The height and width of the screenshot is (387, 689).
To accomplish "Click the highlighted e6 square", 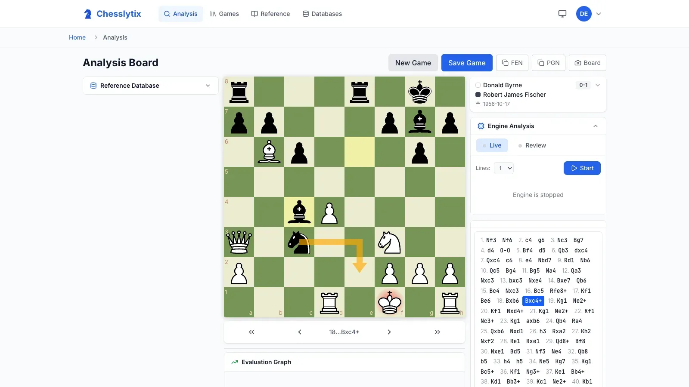I will 360,152.
